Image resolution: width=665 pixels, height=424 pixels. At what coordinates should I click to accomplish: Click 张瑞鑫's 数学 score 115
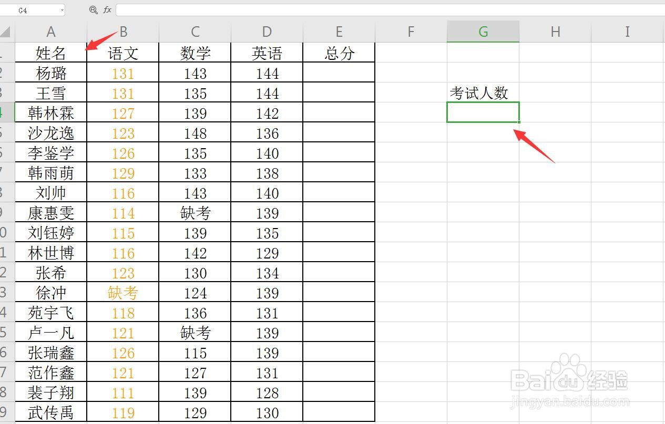click(195, 352)
